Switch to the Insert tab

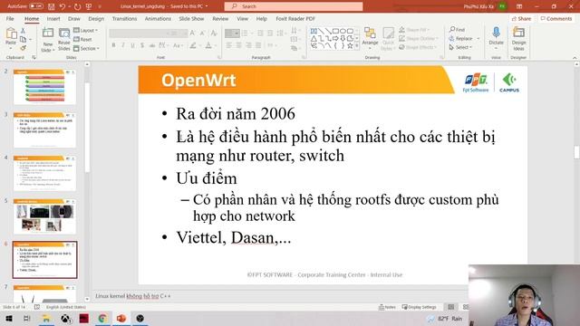click(x=53, y=18)
